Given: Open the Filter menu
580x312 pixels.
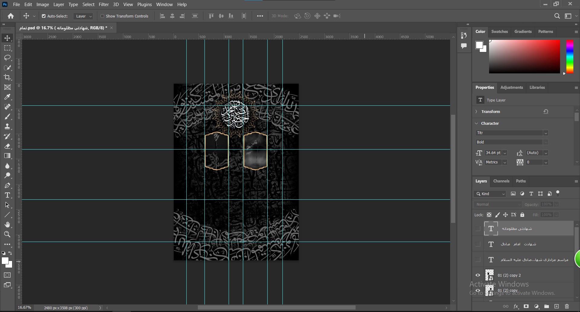Looking at the screenshot, I should (104, 5).
